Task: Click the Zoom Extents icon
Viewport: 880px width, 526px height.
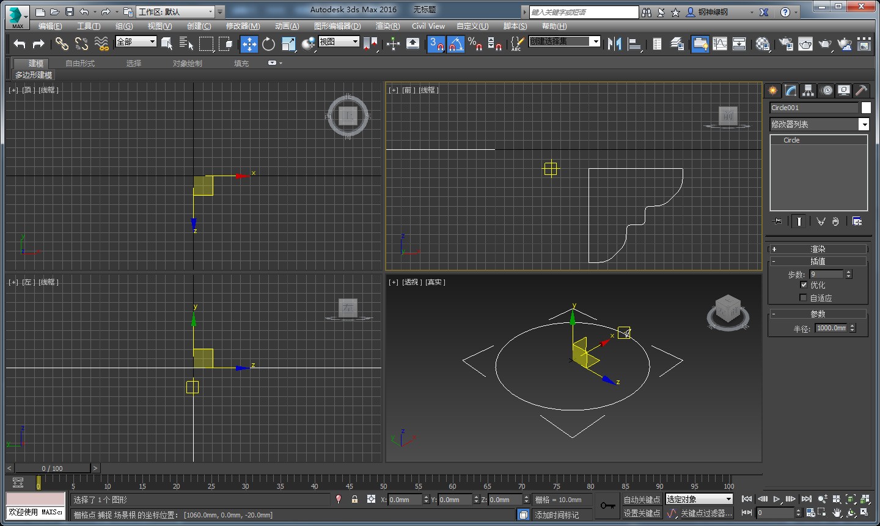Action: 851,499
